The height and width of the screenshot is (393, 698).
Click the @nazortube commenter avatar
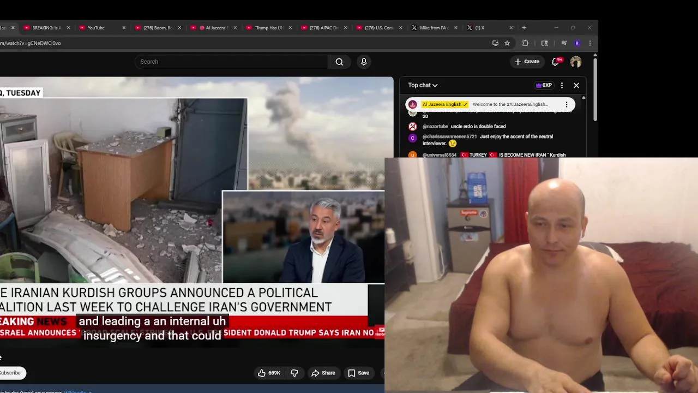pyautogui.click(x=413, y=126)
